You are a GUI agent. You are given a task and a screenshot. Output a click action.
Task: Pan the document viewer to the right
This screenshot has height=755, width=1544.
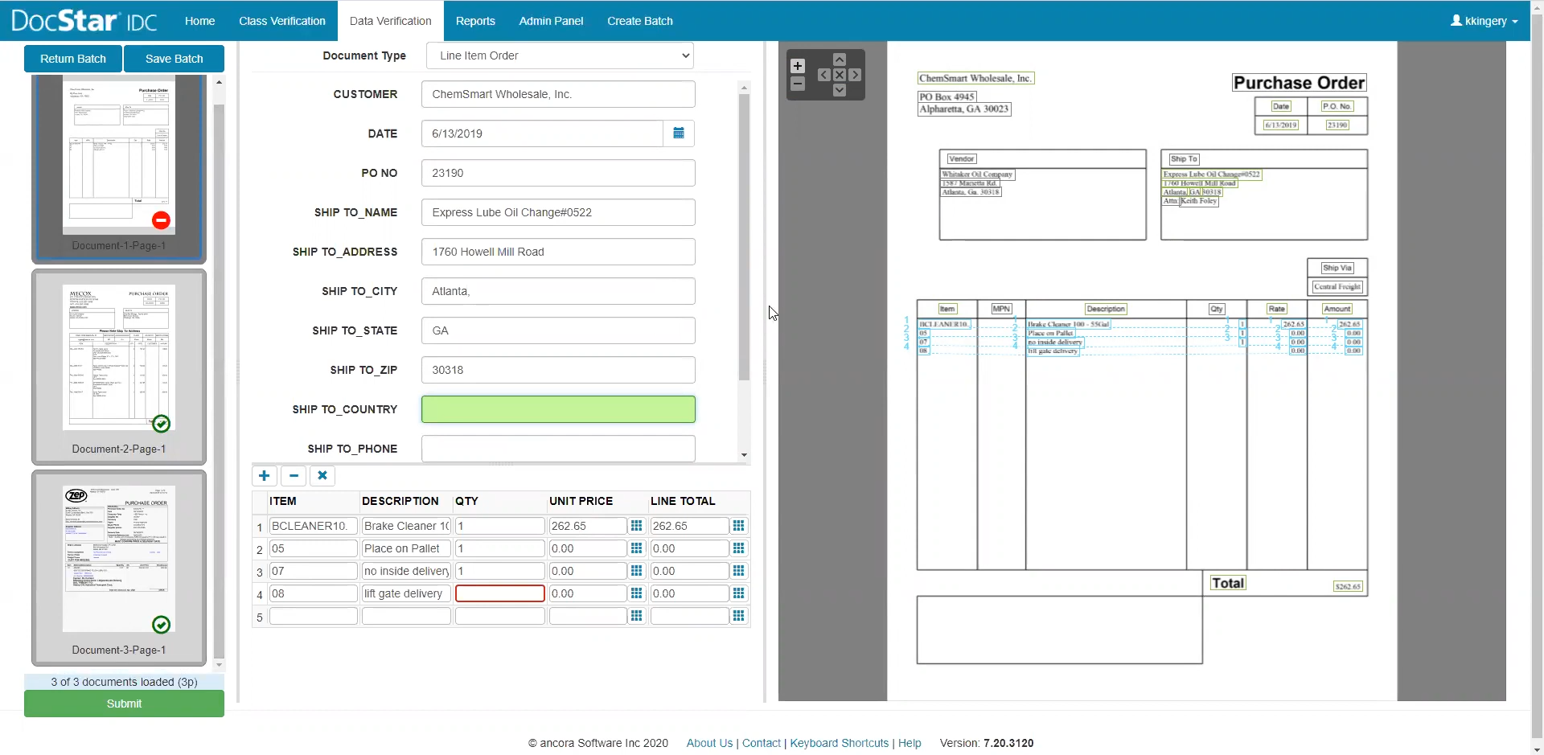[x=855, y=75]
